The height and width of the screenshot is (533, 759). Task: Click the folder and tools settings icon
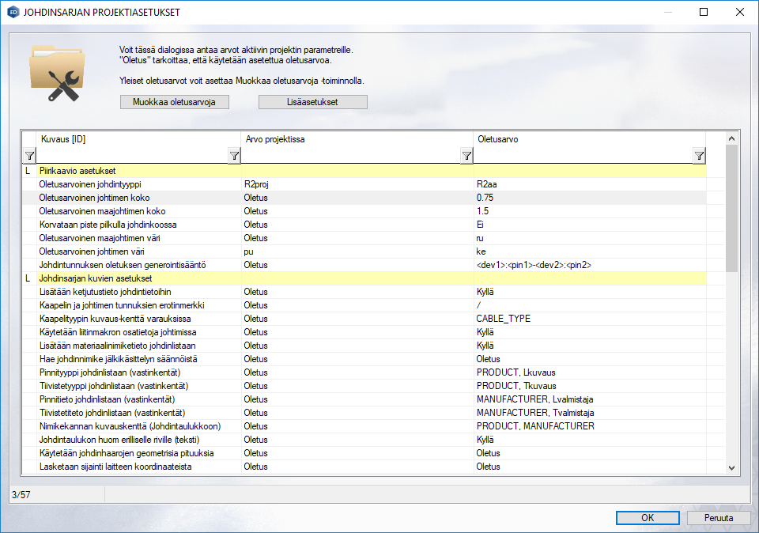click(x=56, y=73)
